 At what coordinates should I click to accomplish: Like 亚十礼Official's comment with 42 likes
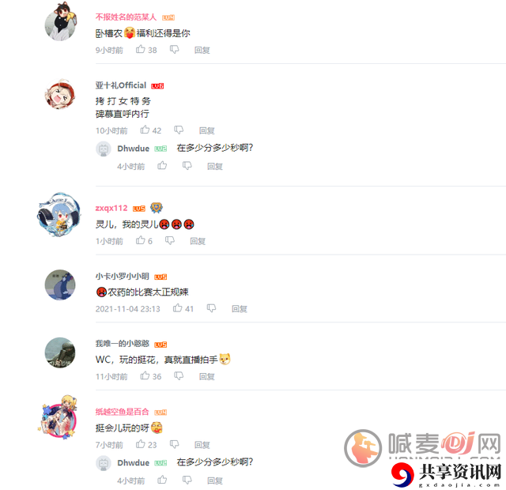(145, 130)
